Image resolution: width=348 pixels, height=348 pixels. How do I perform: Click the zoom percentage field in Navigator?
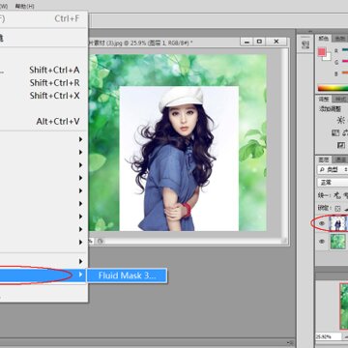[x=329, y=336]
